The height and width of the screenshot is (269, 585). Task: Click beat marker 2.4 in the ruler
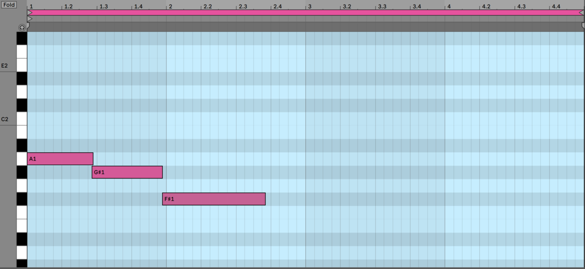coord(277,7)
